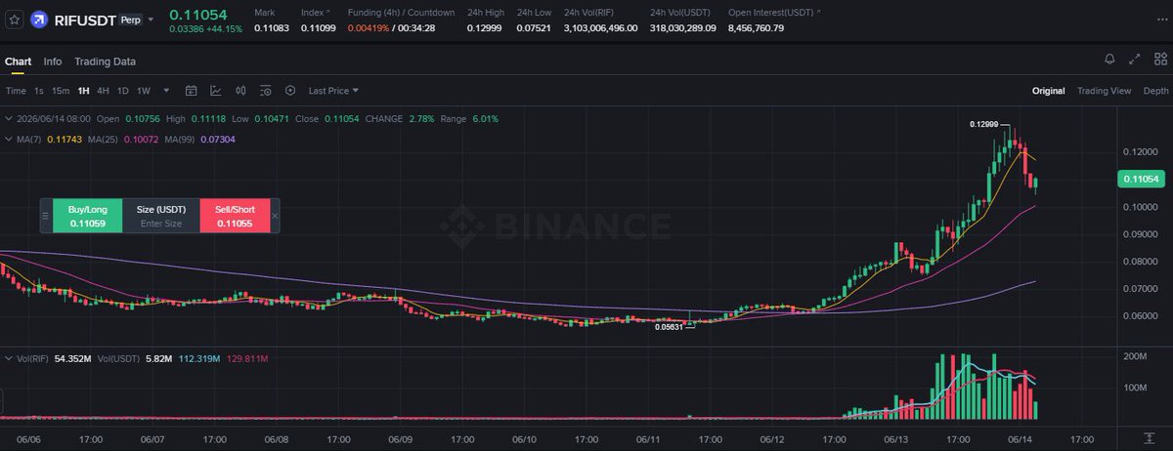The image size is (1173, 451).
Task: Close the floating Buy/Sell order widget
Action: 275,216
